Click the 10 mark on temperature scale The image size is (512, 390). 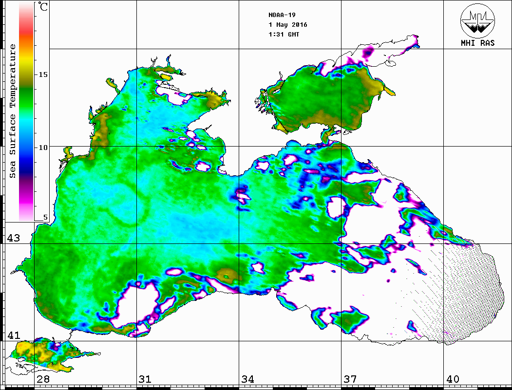43,148
